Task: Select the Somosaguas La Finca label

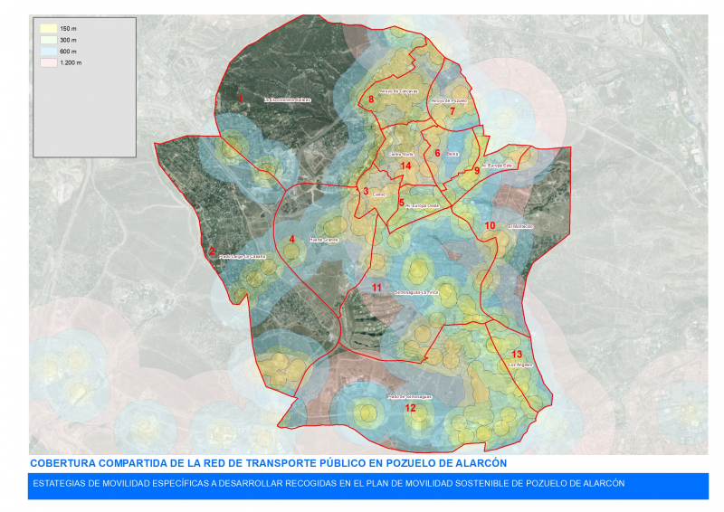Action: click(416, 292)
